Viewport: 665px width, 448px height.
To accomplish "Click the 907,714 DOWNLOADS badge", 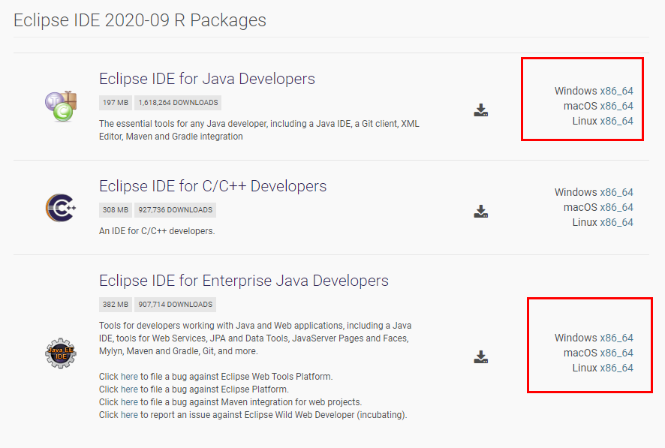I will click(175, 305).
